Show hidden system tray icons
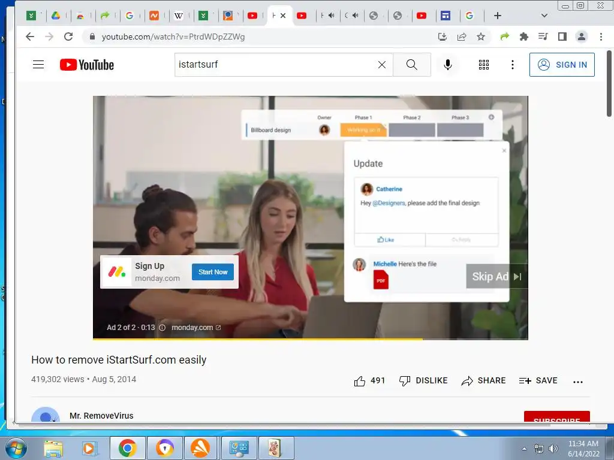The width and height of the screenshot is (614, 460). [524, 449]
